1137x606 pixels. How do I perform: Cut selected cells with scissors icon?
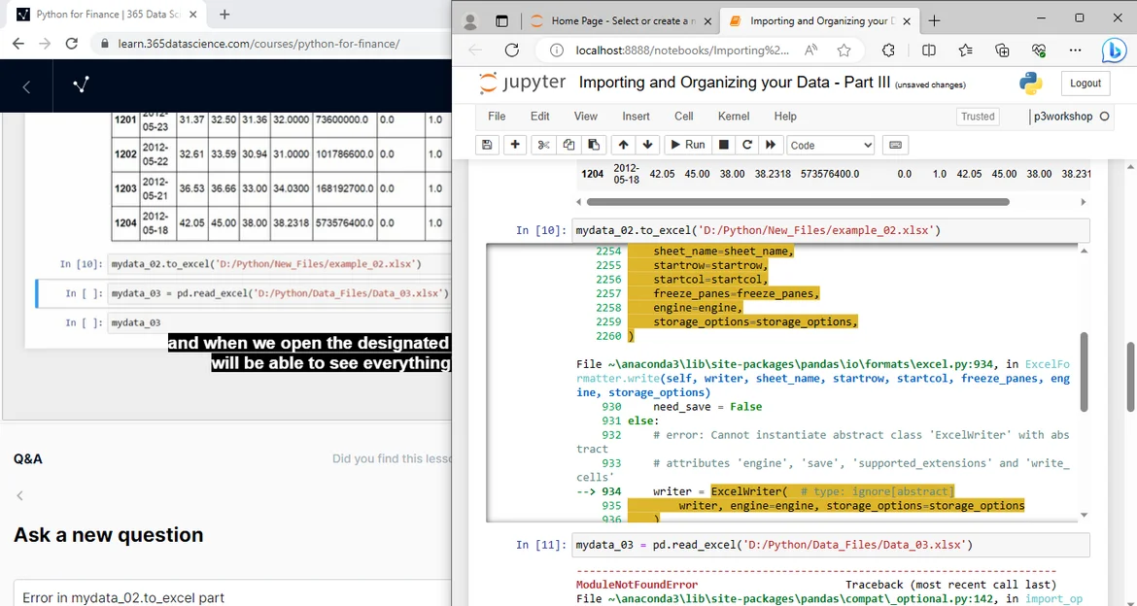click(x=544, y=145)
